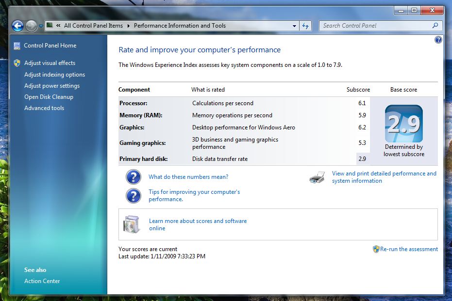Open Action Center under See also
The image size is (452, 301).
coord(42,281)
